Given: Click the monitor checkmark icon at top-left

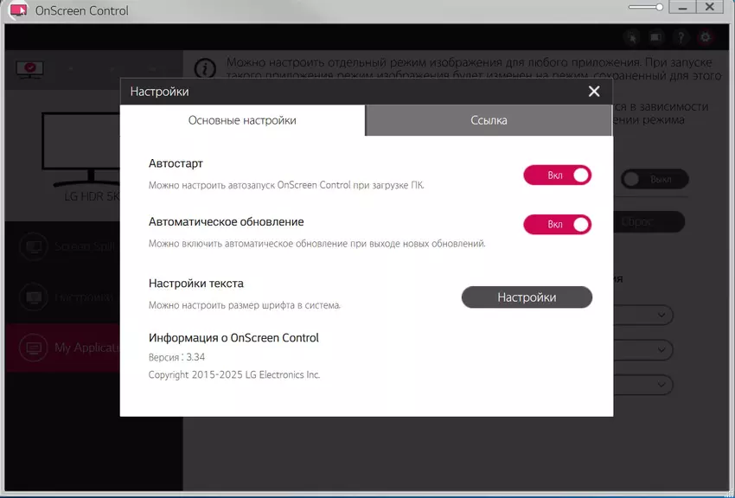Looking at the screenshot, I should pyautogui.click(x=29, y=67).
